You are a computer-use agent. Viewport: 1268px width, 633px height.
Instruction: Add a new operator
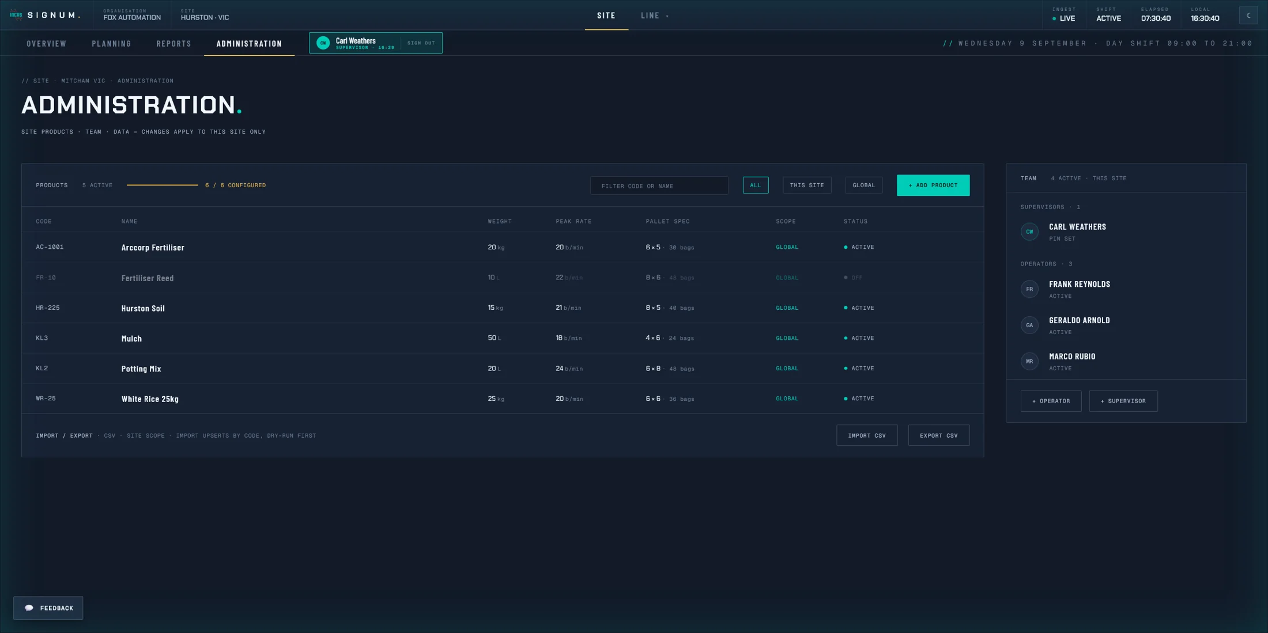click(x=1051, y=401)
